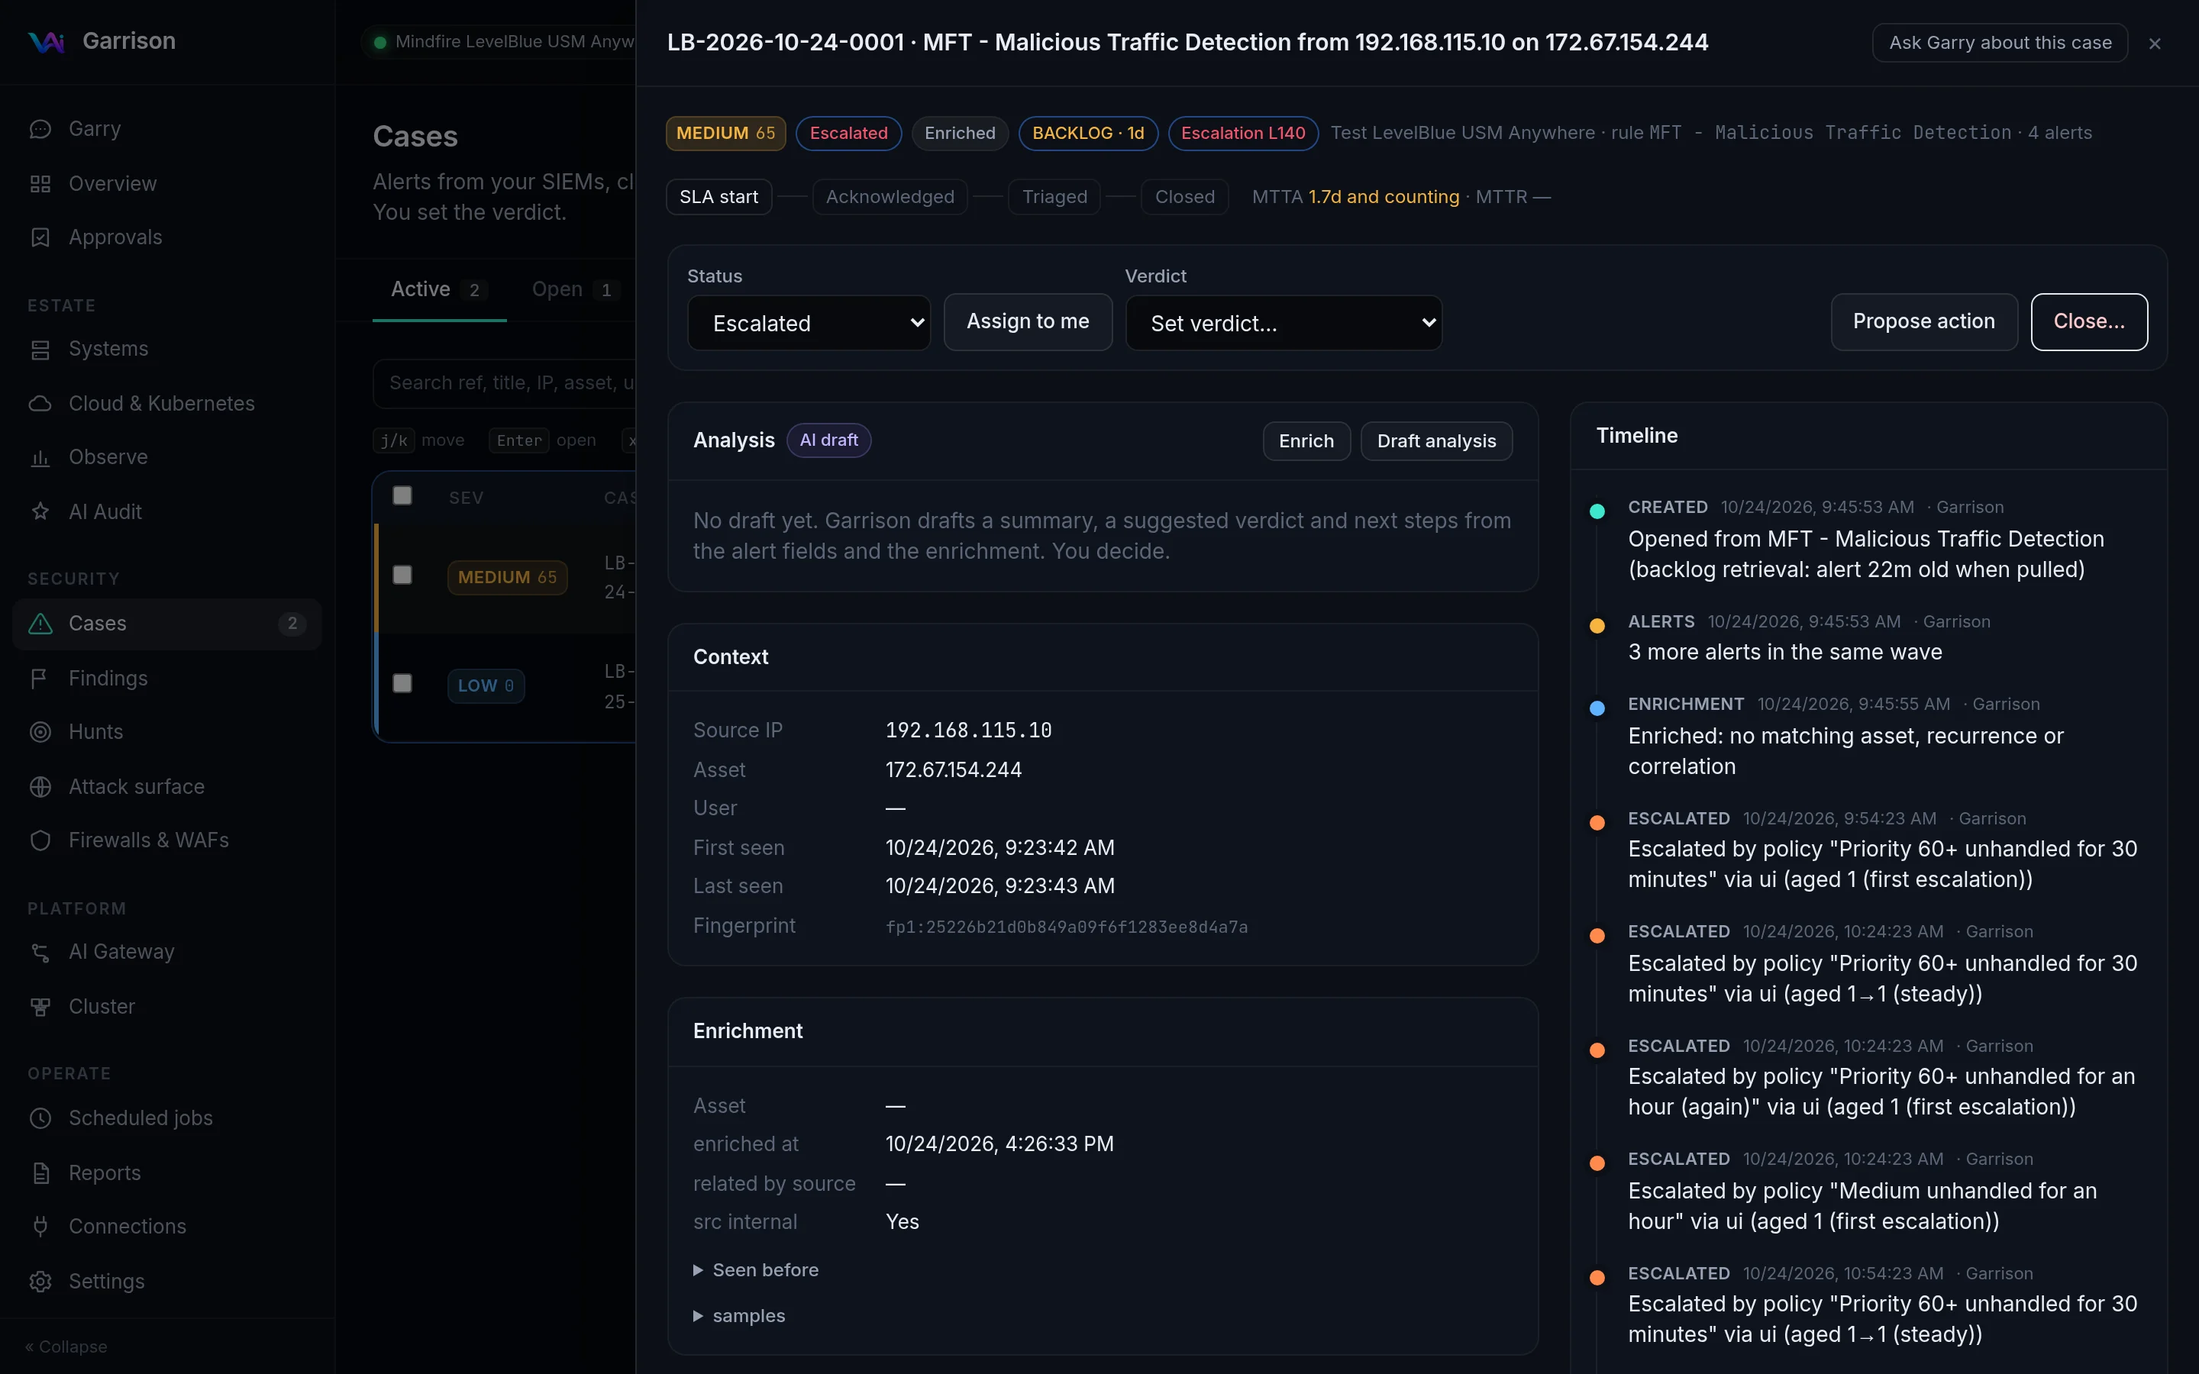Open the Hunts target icon
This screenshot has width=2199, height=1374.
[40, 731]
